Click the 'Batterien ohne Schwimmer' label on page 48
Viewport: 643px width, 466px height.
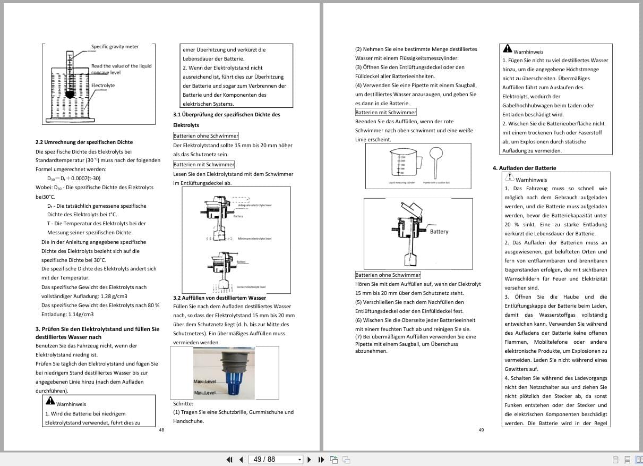[206, 135]
